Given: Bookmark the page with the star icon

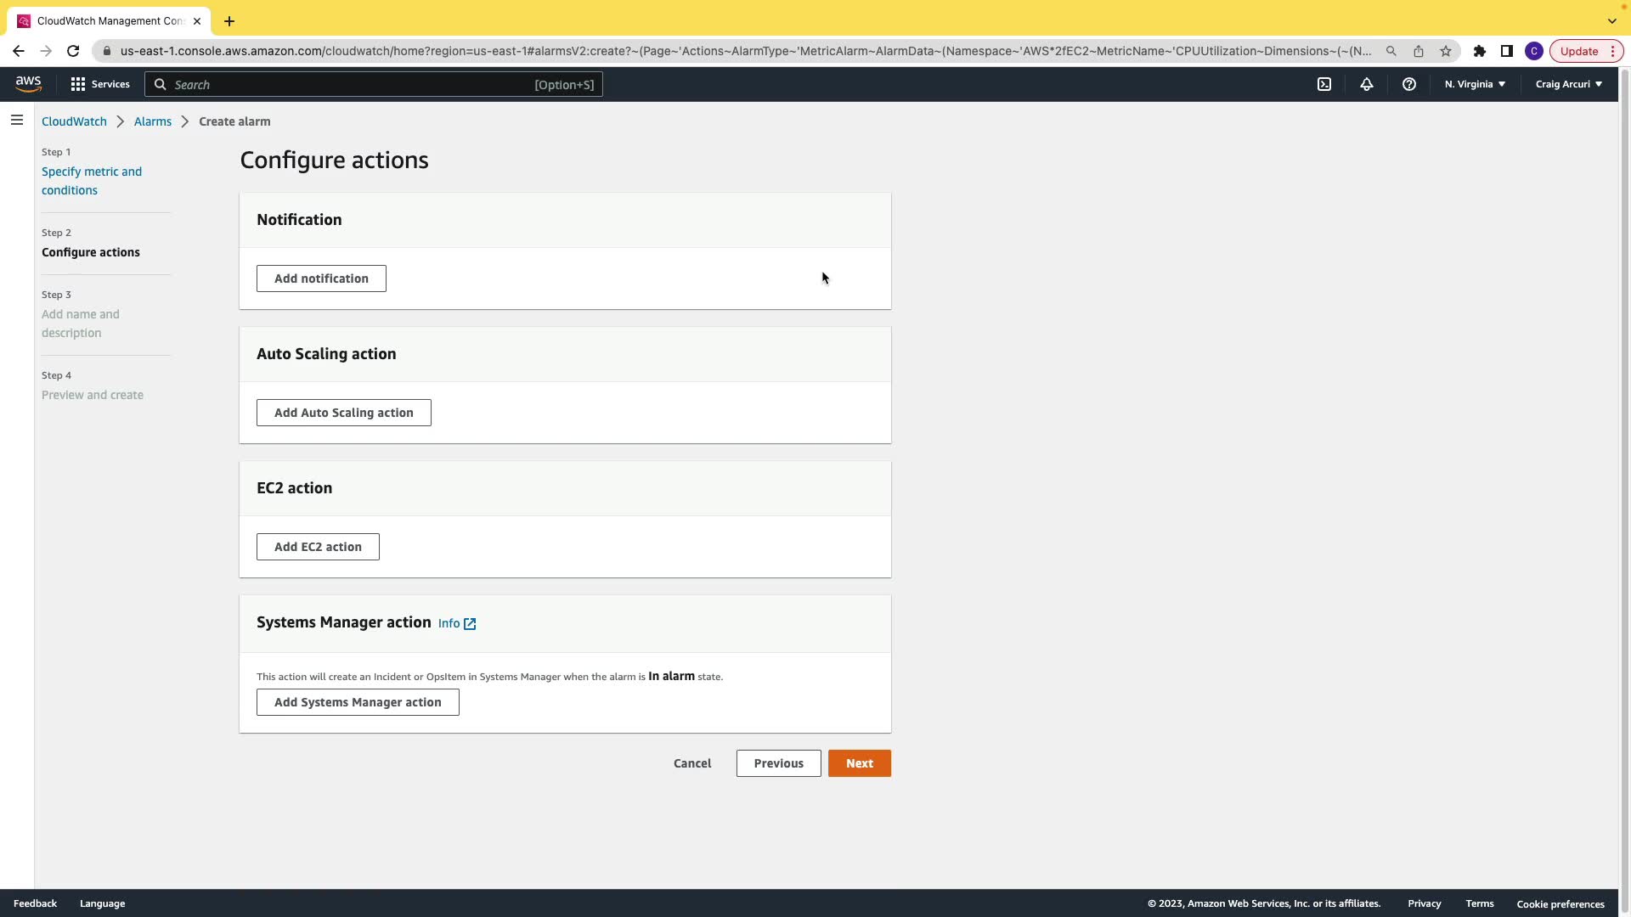Looking at the screenshot, I should [1446, 51].
